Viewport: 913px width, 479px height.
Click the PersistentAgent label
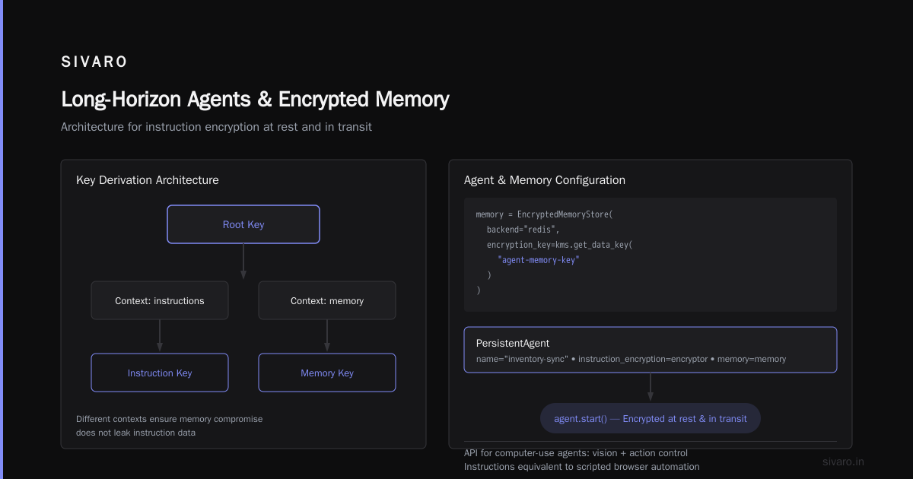click(x=513, y=344)
